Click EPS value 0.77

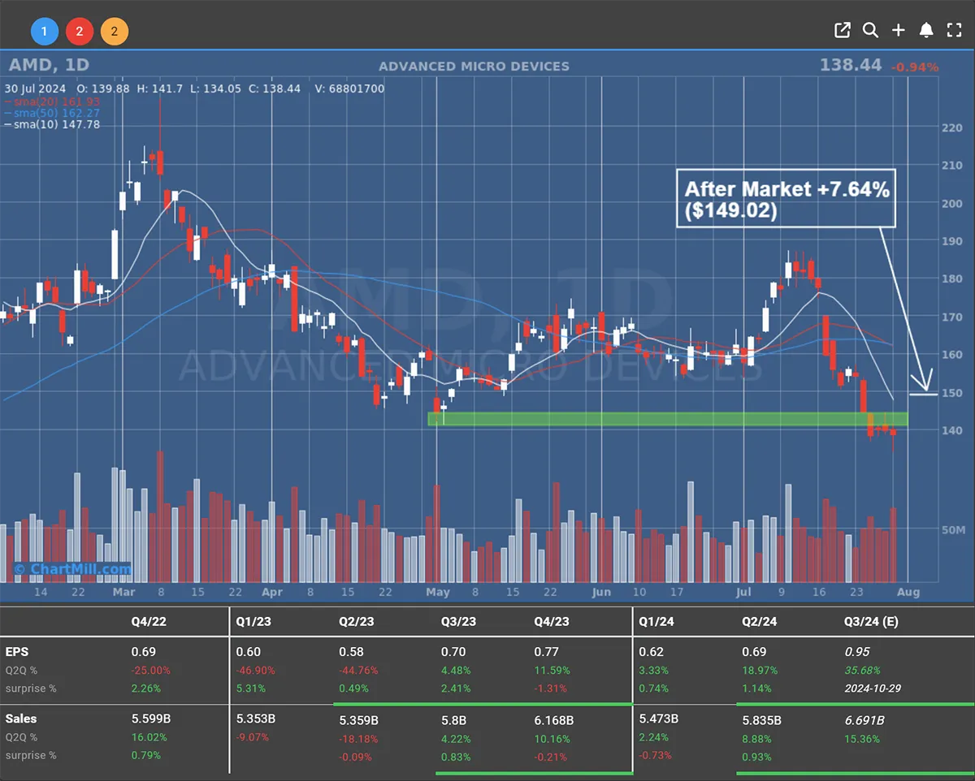[x=546, y=651]
